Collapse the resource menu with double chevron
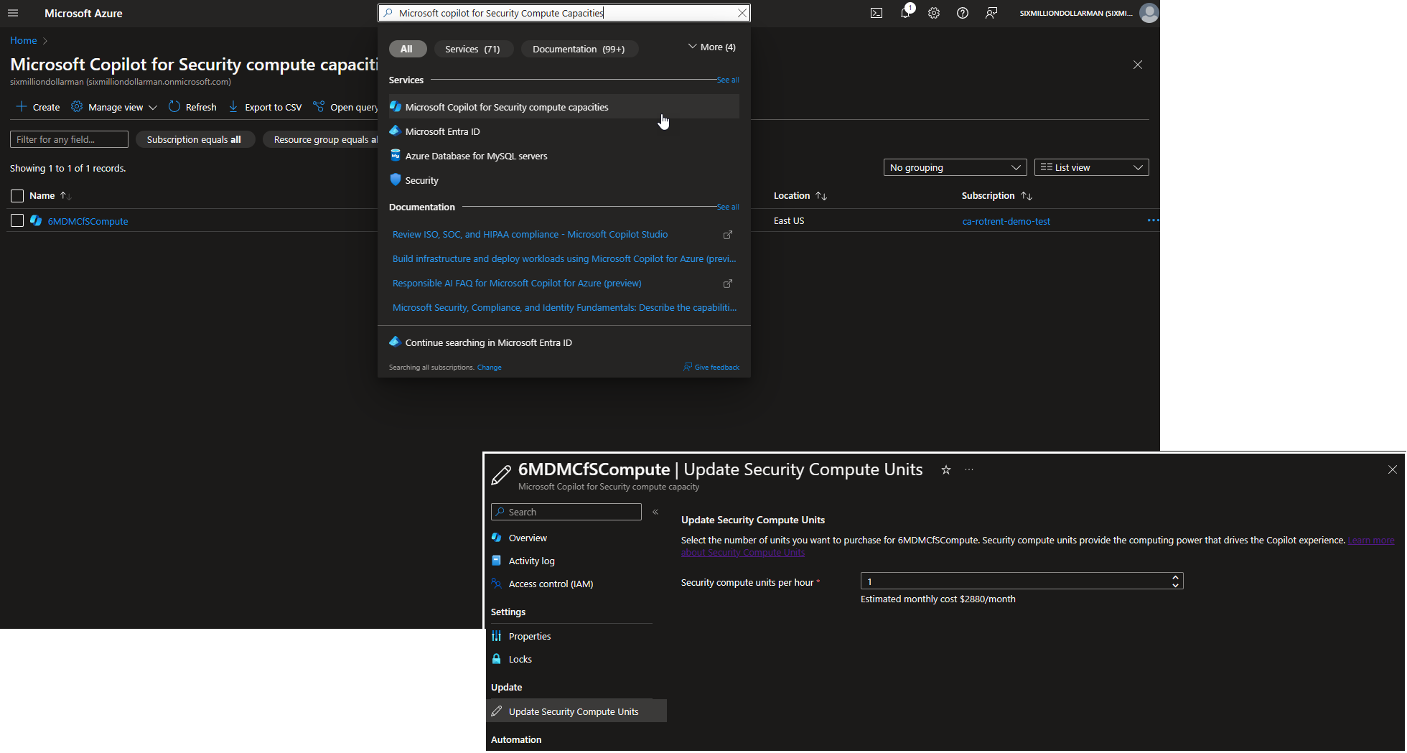 655,512
